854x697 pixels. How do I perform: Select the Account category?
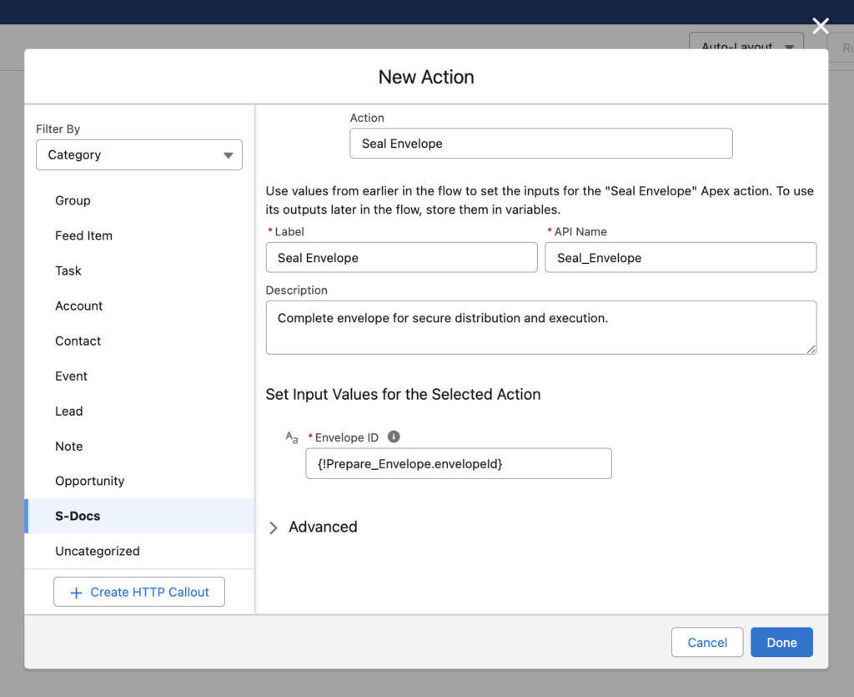coord(78,306)
